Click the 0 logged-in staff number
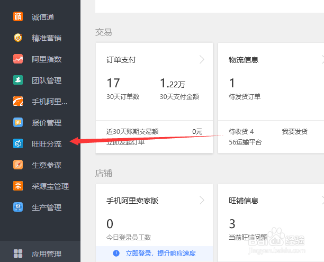Image resolution: width=324 pixels, height=262 pixels. coord(110,224)
